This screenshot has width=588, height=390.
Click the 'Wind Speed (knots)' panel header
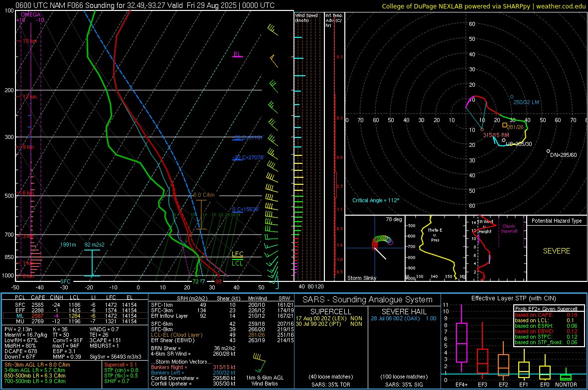tap(306, 17)
